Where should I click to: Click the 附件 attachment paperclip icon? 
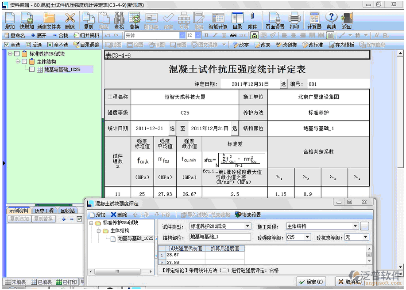point(252,20)
